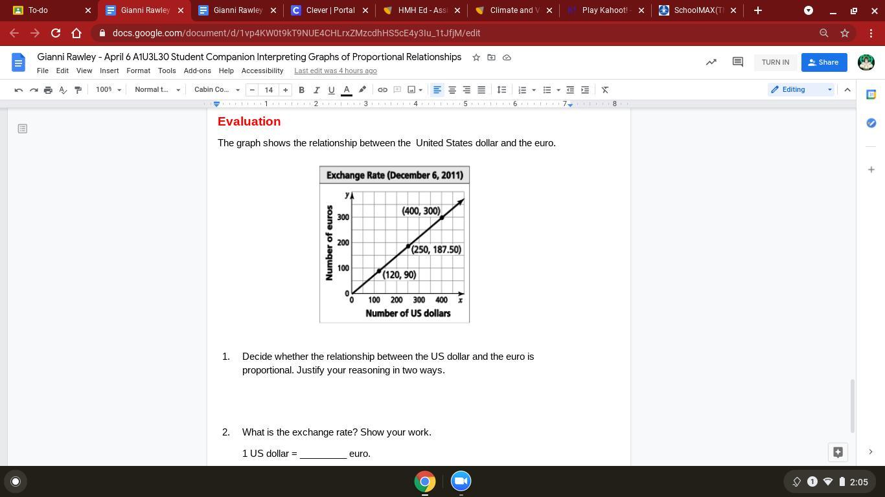Show the document outline
Image resolution: width=885 pixels, height=497 pixels.
click(23, 129)
